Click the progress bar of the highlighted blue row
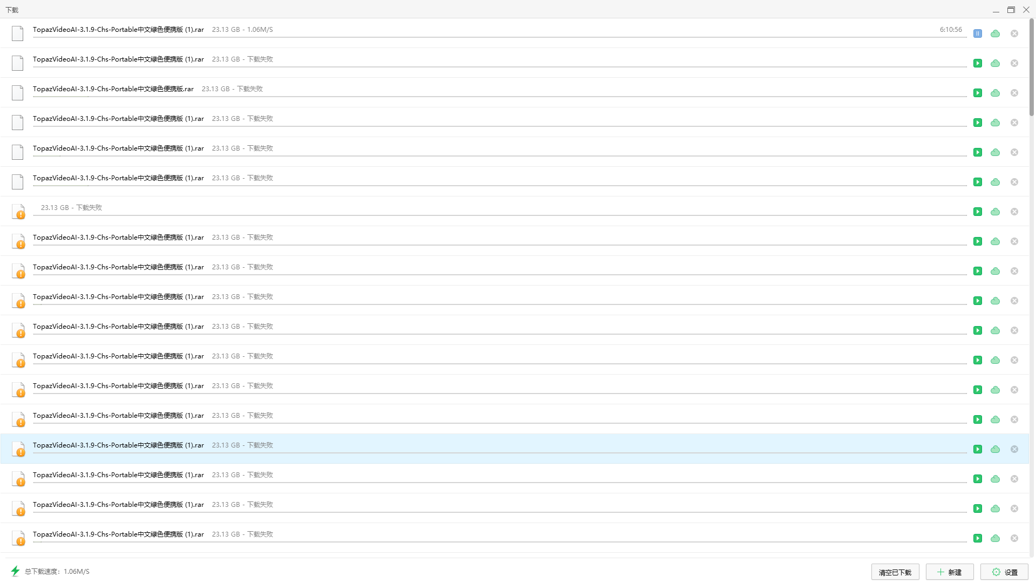 [x=500, y=453]
